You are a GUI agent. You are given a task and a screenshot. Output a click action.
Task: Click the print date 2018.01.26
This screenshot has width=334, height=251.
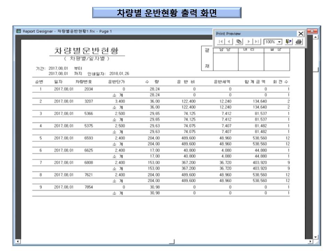[x=119, y=74]
